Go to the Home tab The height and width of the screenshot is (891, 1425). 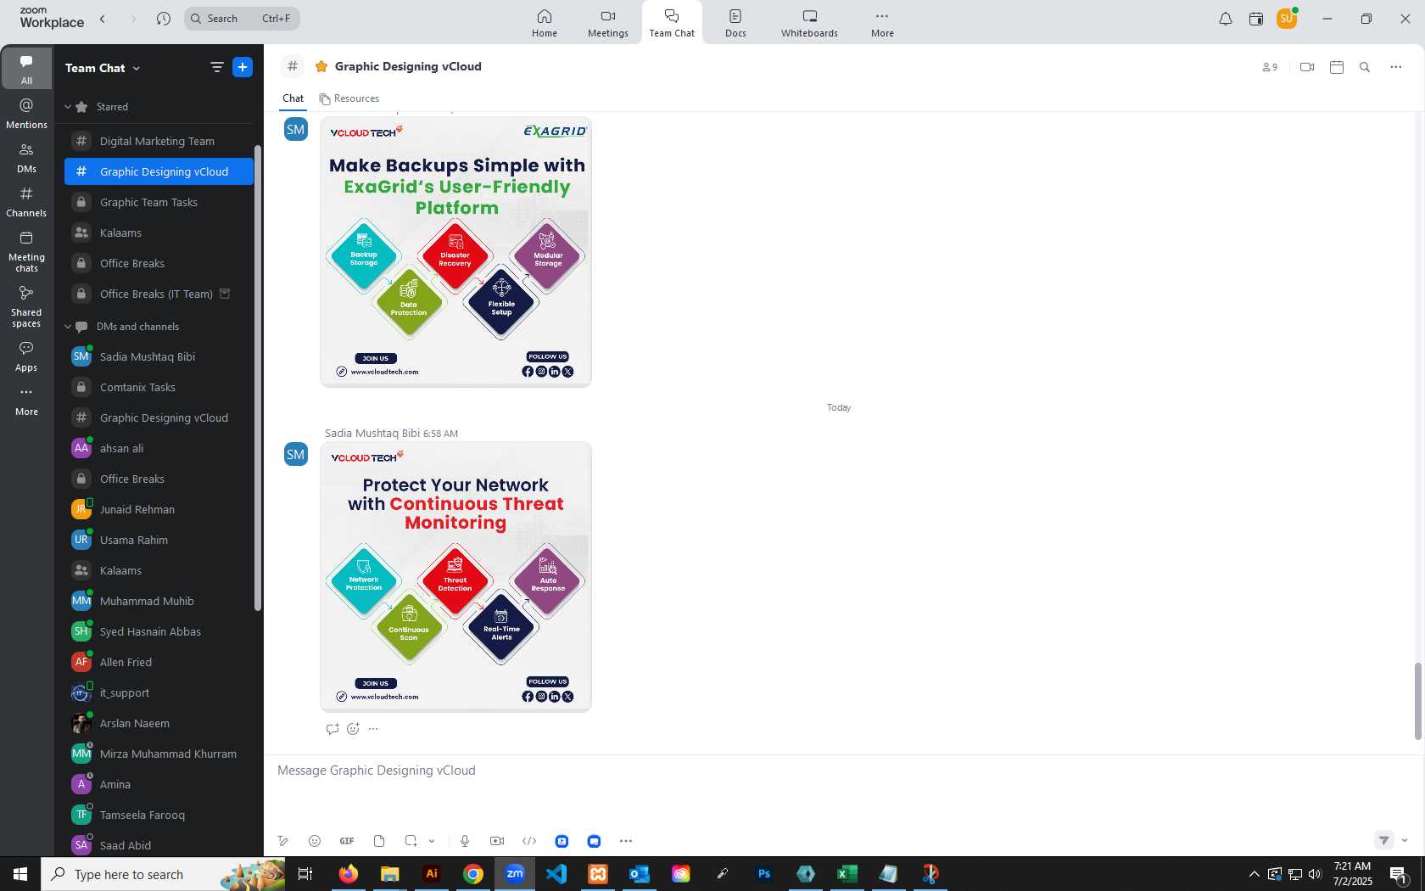545,23
